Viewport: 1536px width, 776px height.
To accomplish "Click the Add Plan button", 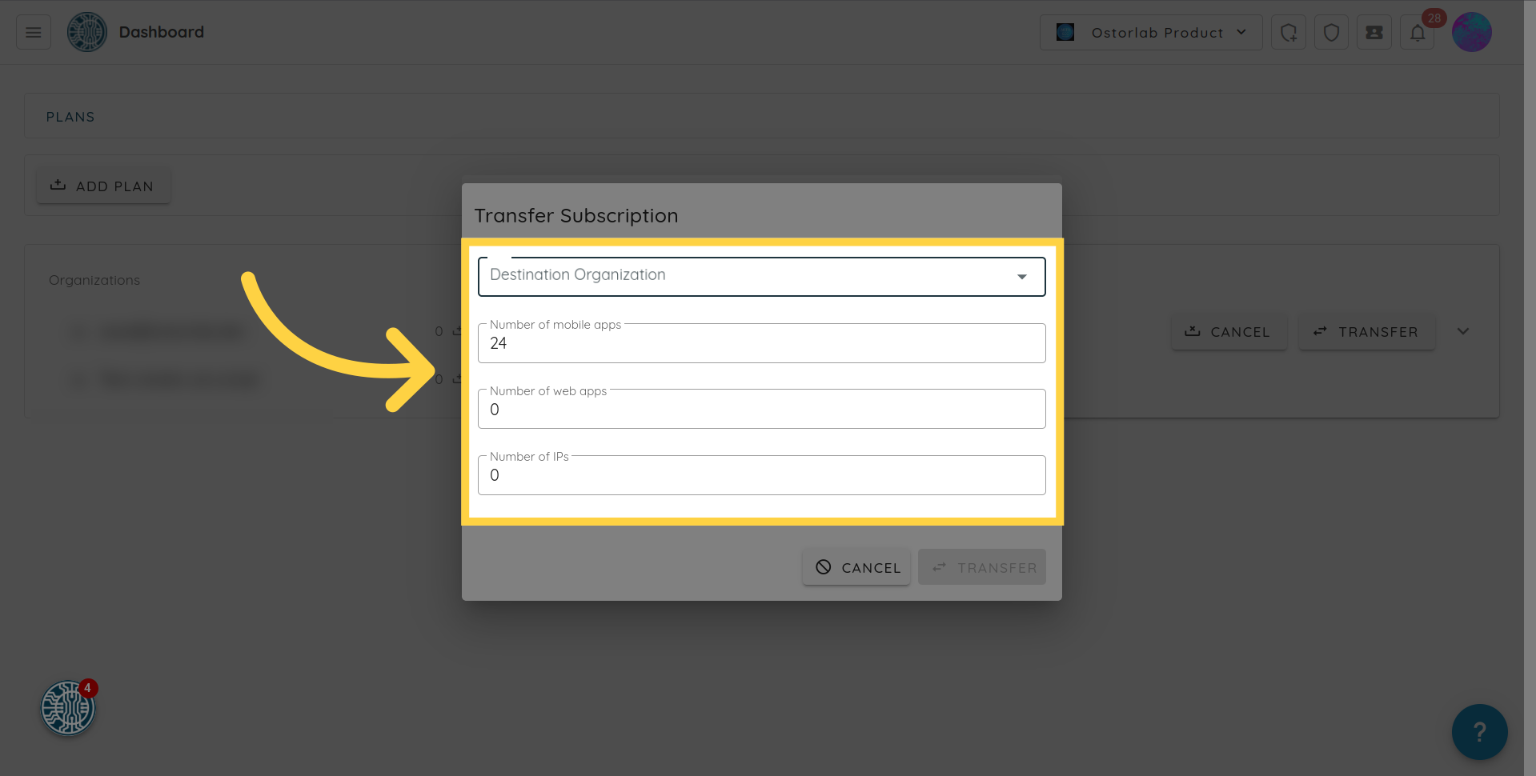I will click(103, 186).
